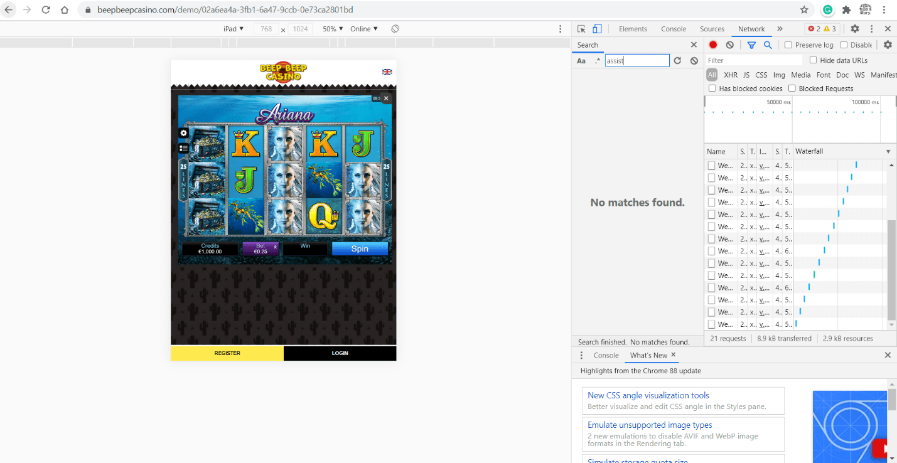
Task: Open device toolbar more options menu
Action: (561, 29)
